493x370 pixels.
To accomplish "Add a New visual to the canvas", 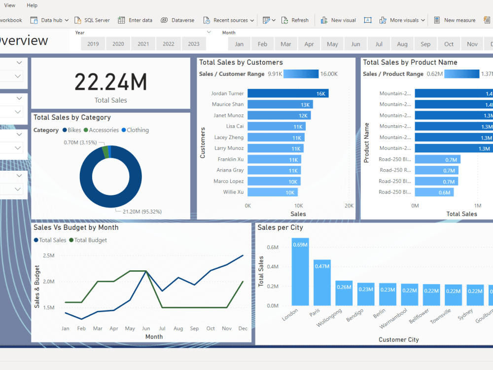I will (338, 20).
